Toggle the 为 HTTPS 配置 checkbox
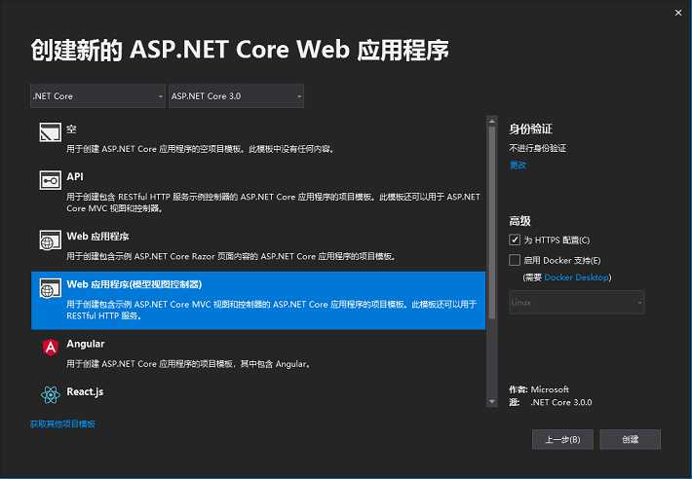 click(515, 239)
